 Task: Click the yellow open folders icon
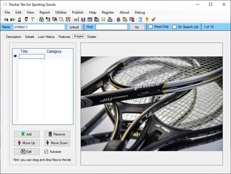[125, 19]
